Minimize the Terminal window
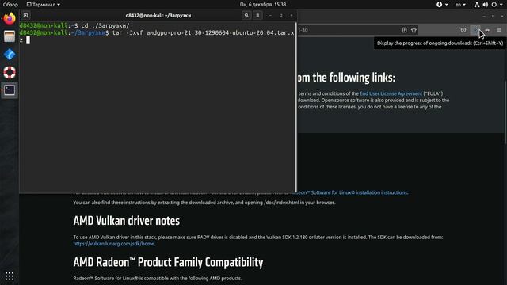 (270, 15)
